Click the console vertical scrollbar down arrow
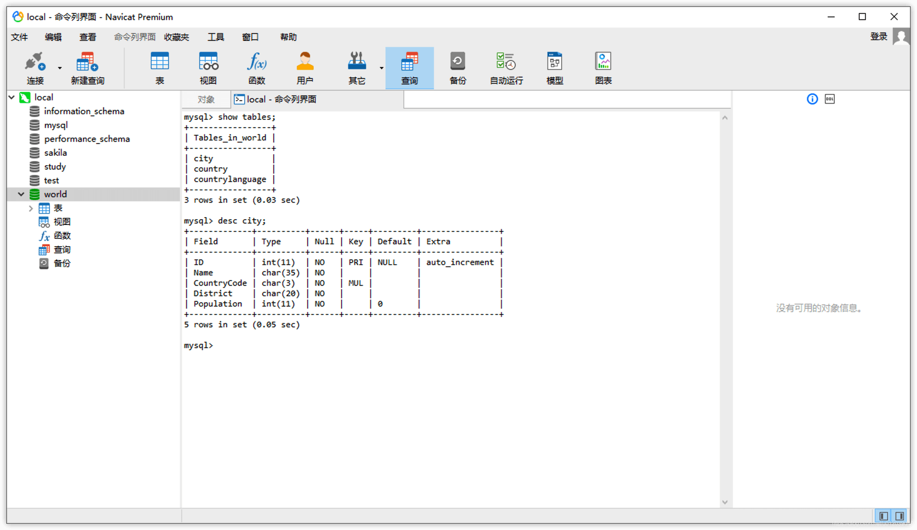This screenshot has width=917, height=530. click(x=725, y=502)
